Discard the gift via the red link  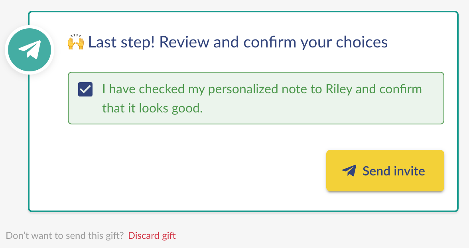(152, 235)
